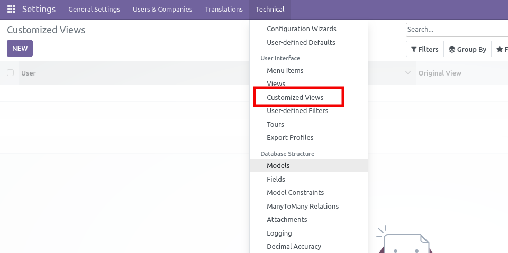The image size is (508, 253).
Task: Click in the Search input field
Action: tap(455, 30)
